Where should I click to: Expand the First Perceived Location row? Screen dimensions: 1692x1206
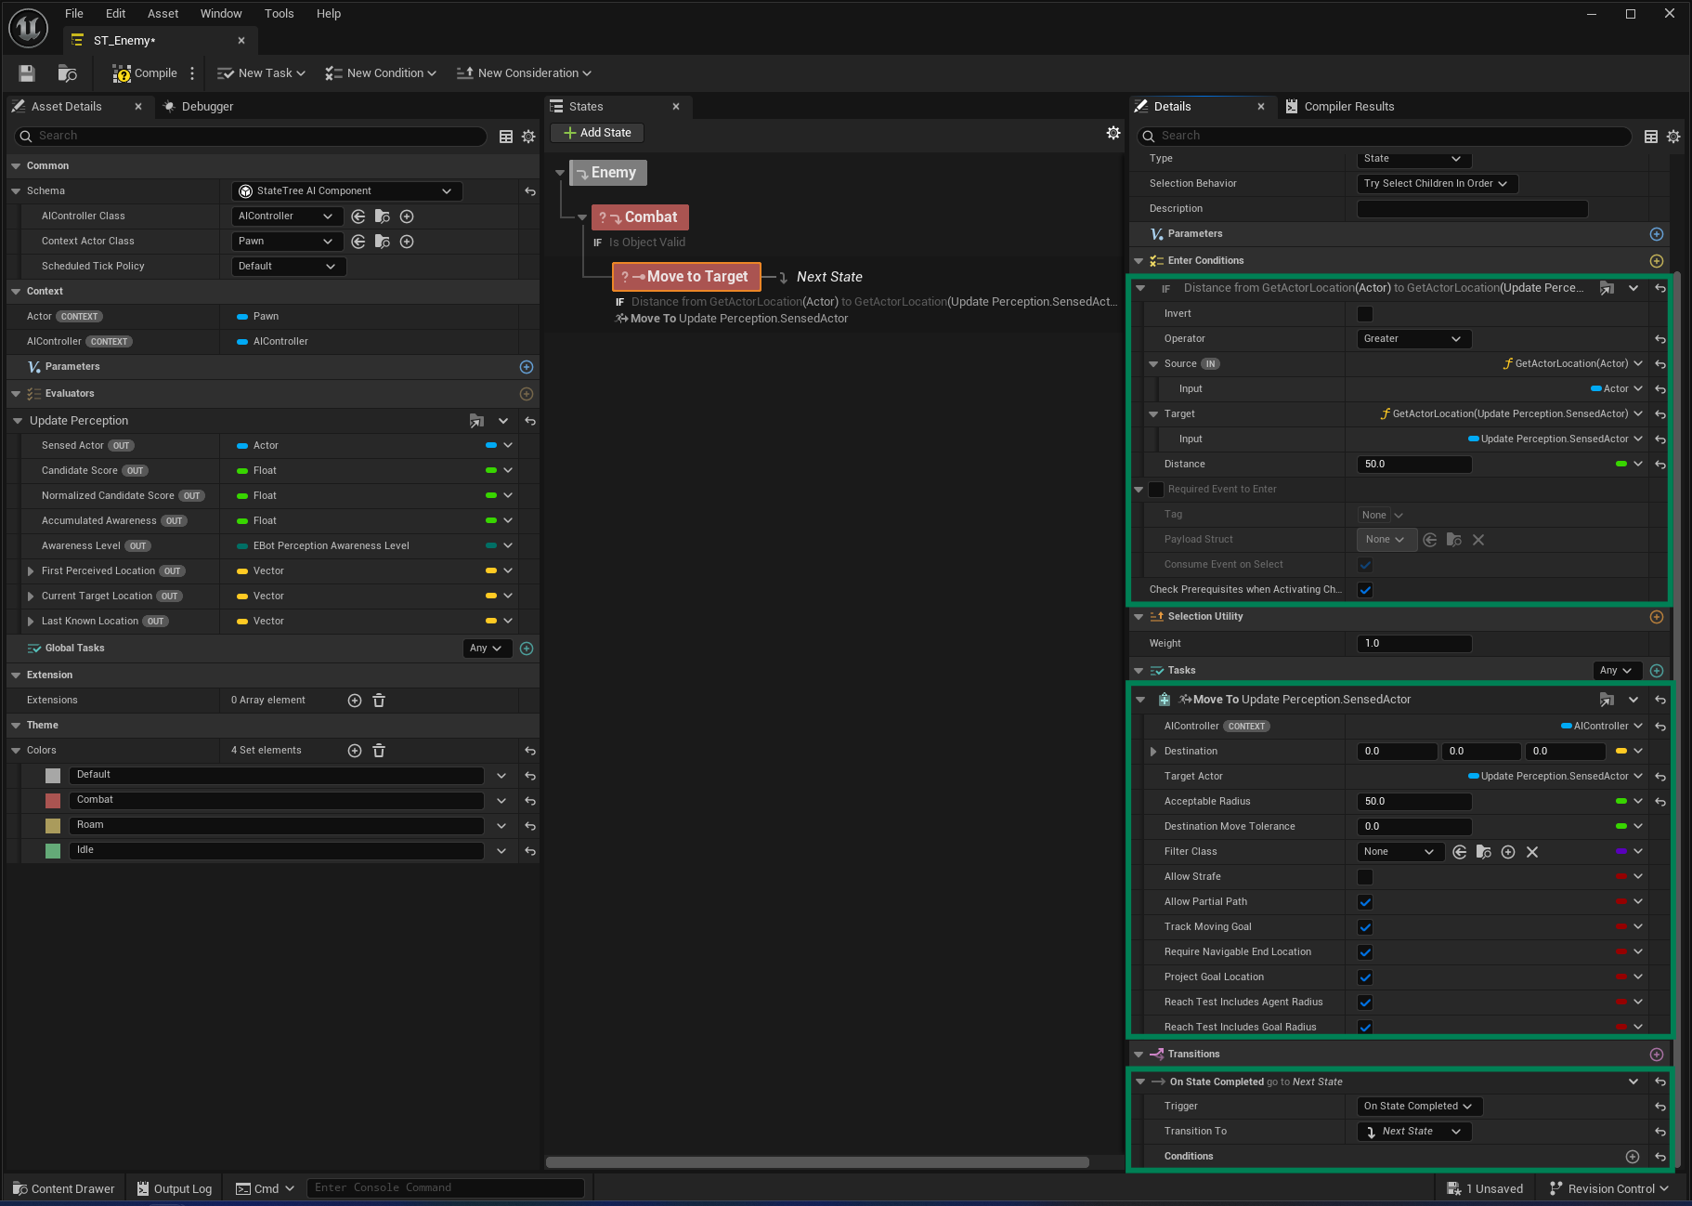tap(31, 571)
